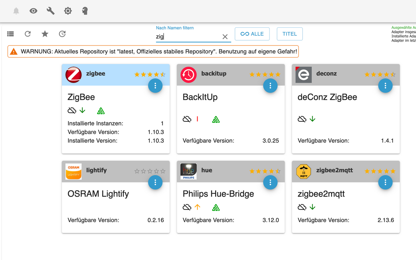Viewport: 416px width, 260px height.
Task: Click the ALLE button
Action: pos(252,34)
